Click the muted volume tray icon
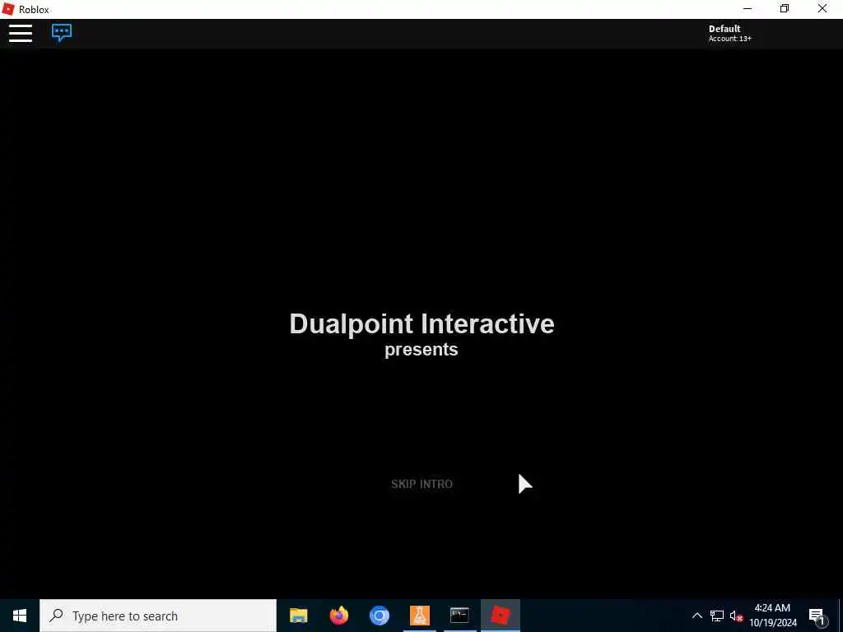Viewport: 843px width, 632px height. click(x=736, y=616)
